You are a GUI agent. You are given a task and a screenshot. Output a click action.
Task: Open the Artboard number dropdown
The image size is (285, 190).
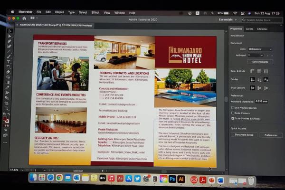[x=262, y=55]
